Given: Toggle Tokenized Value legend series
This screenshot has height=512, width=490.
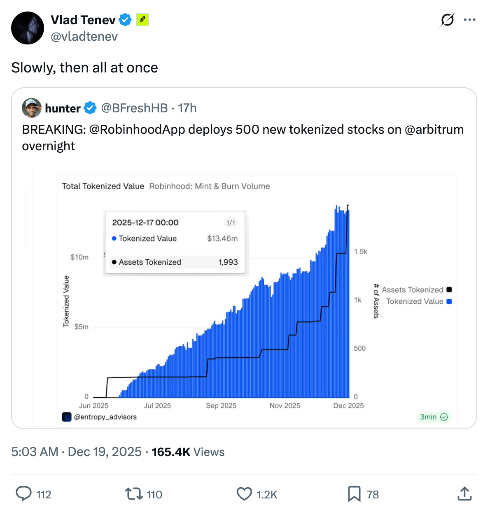Looking at the screenshot, I should click(415, 301).
